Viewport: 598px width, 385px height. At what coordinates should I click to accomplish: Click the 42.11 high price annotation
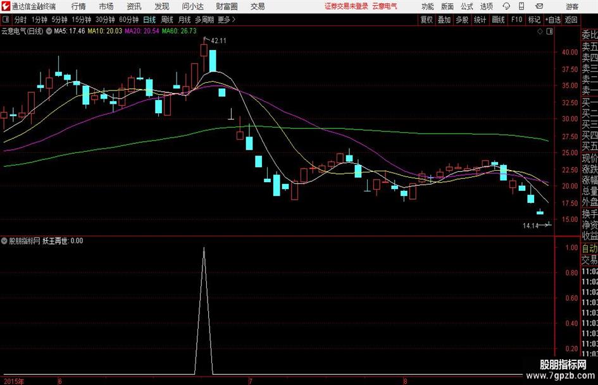pyautogui.click(x=218, y=41)
